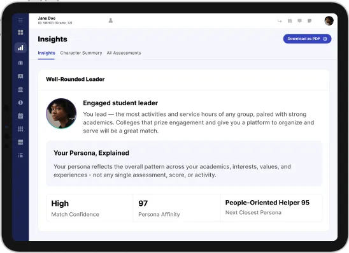Click 'People-Oriented Helper 95' next closest persona

click(x=267, y=203)
